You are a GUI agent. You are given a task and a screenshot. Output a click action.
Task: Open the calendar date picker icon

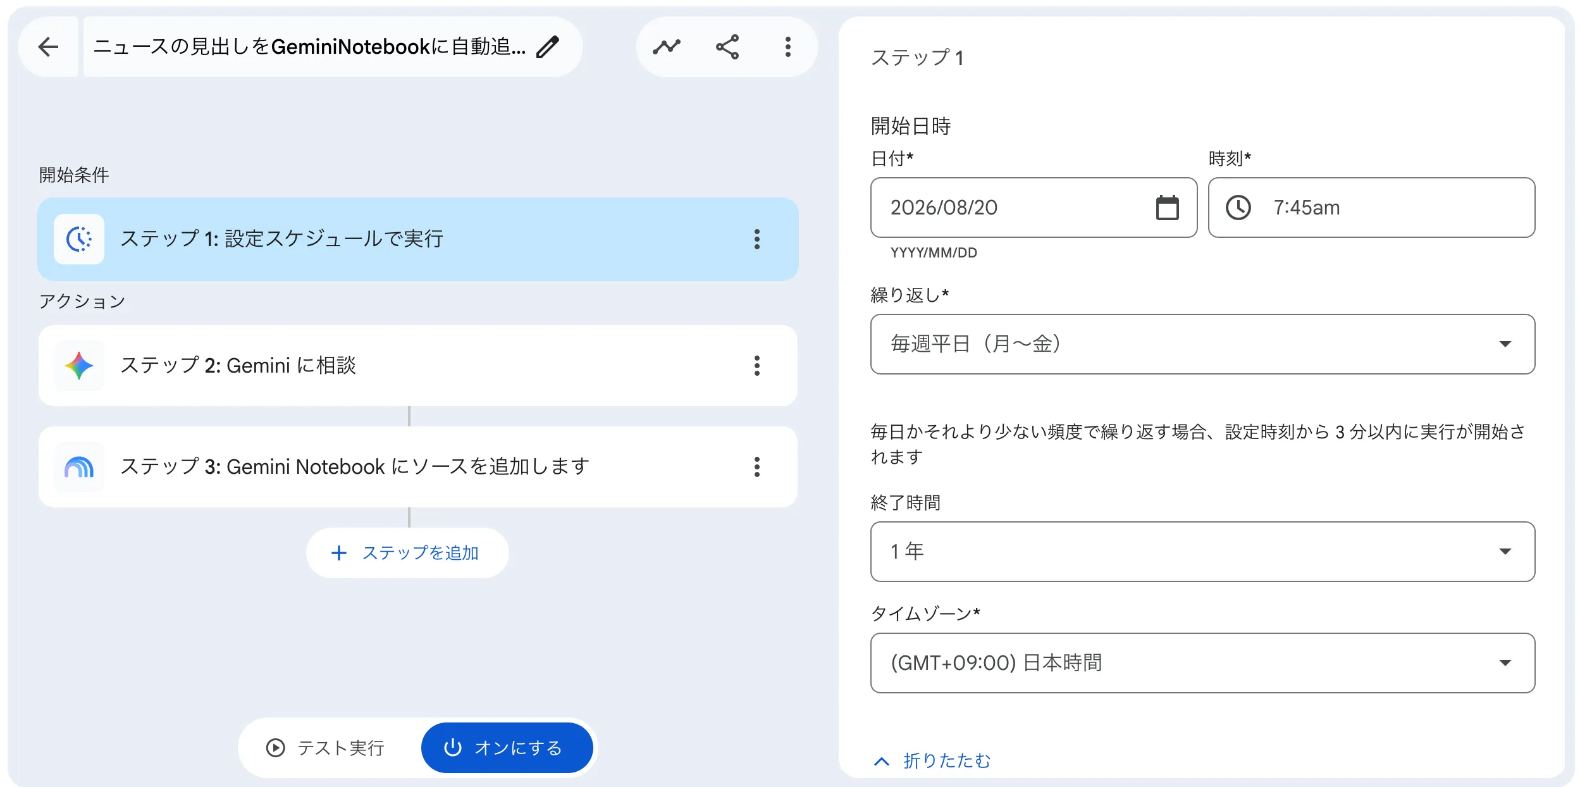(x=1167, y=208)
